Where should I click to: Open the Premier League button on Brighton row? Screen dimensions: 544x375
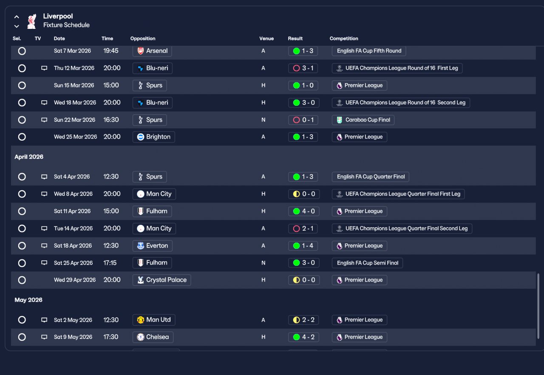pos(360,137)
